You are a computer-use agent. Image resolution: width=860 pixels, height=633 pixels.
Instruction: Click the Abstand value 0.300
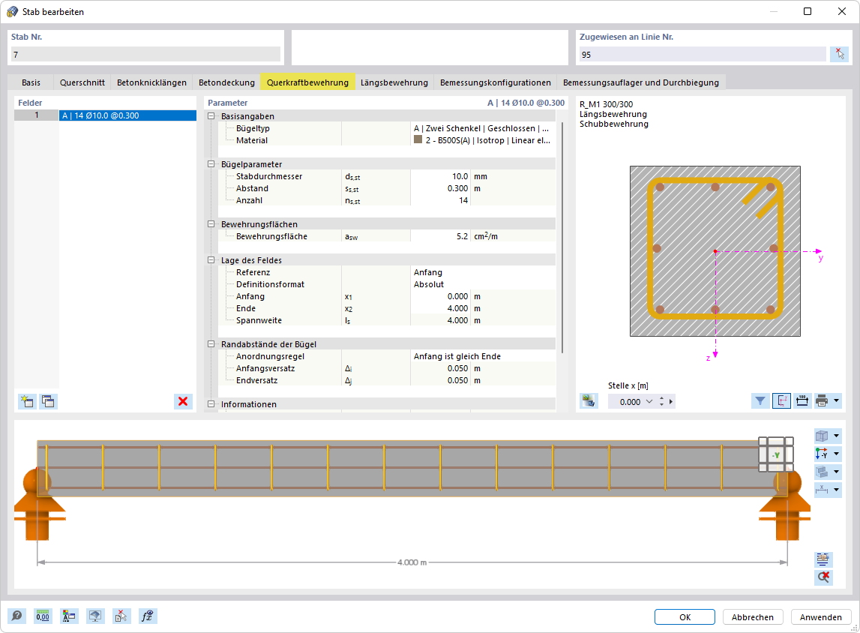pyautogui.click(x=440, y=188)
